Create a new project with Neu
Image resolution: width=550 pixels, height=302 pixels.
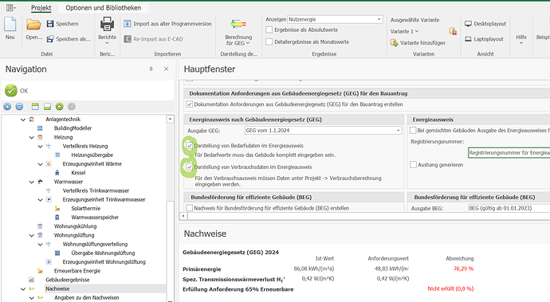[10, 29]
